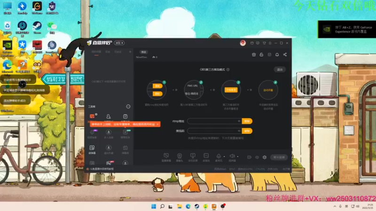376x211 pixels.
Task: Open the settings gear in bottom bar
Action: (x=265, y=157)
